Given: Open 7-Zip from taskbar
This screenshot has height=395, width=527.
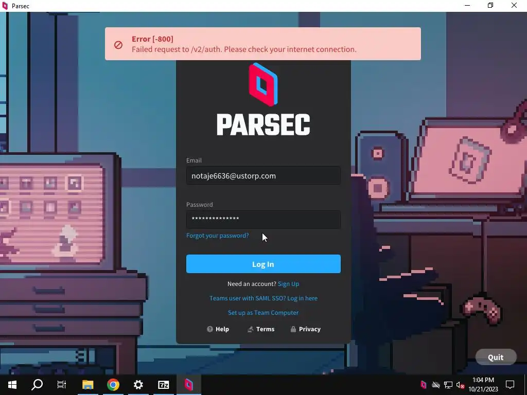Looking at the screenshot, I should tap(163, 385).
